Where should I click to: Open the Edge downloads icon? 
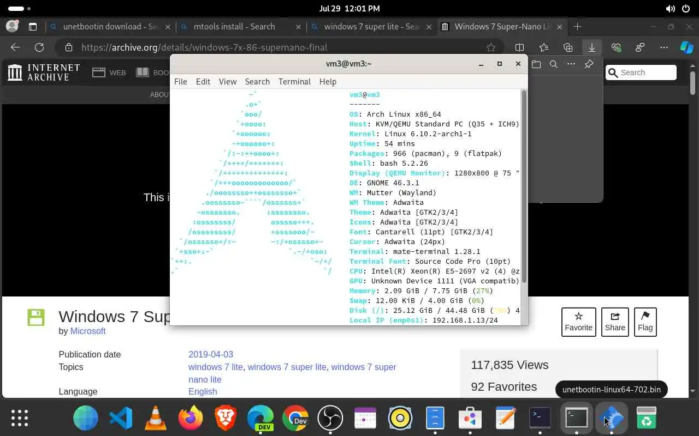[x=592, y=47]
